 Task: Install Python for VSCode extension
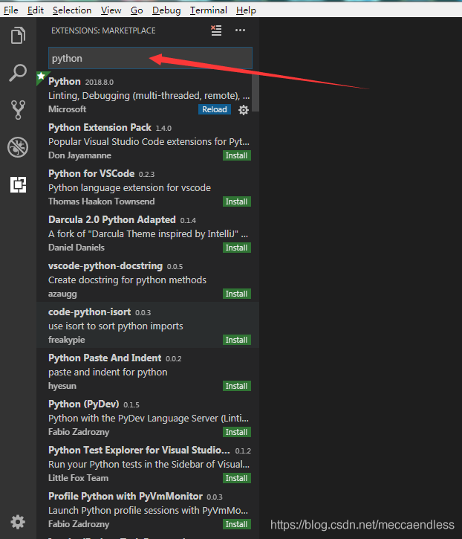pos(237,201)
